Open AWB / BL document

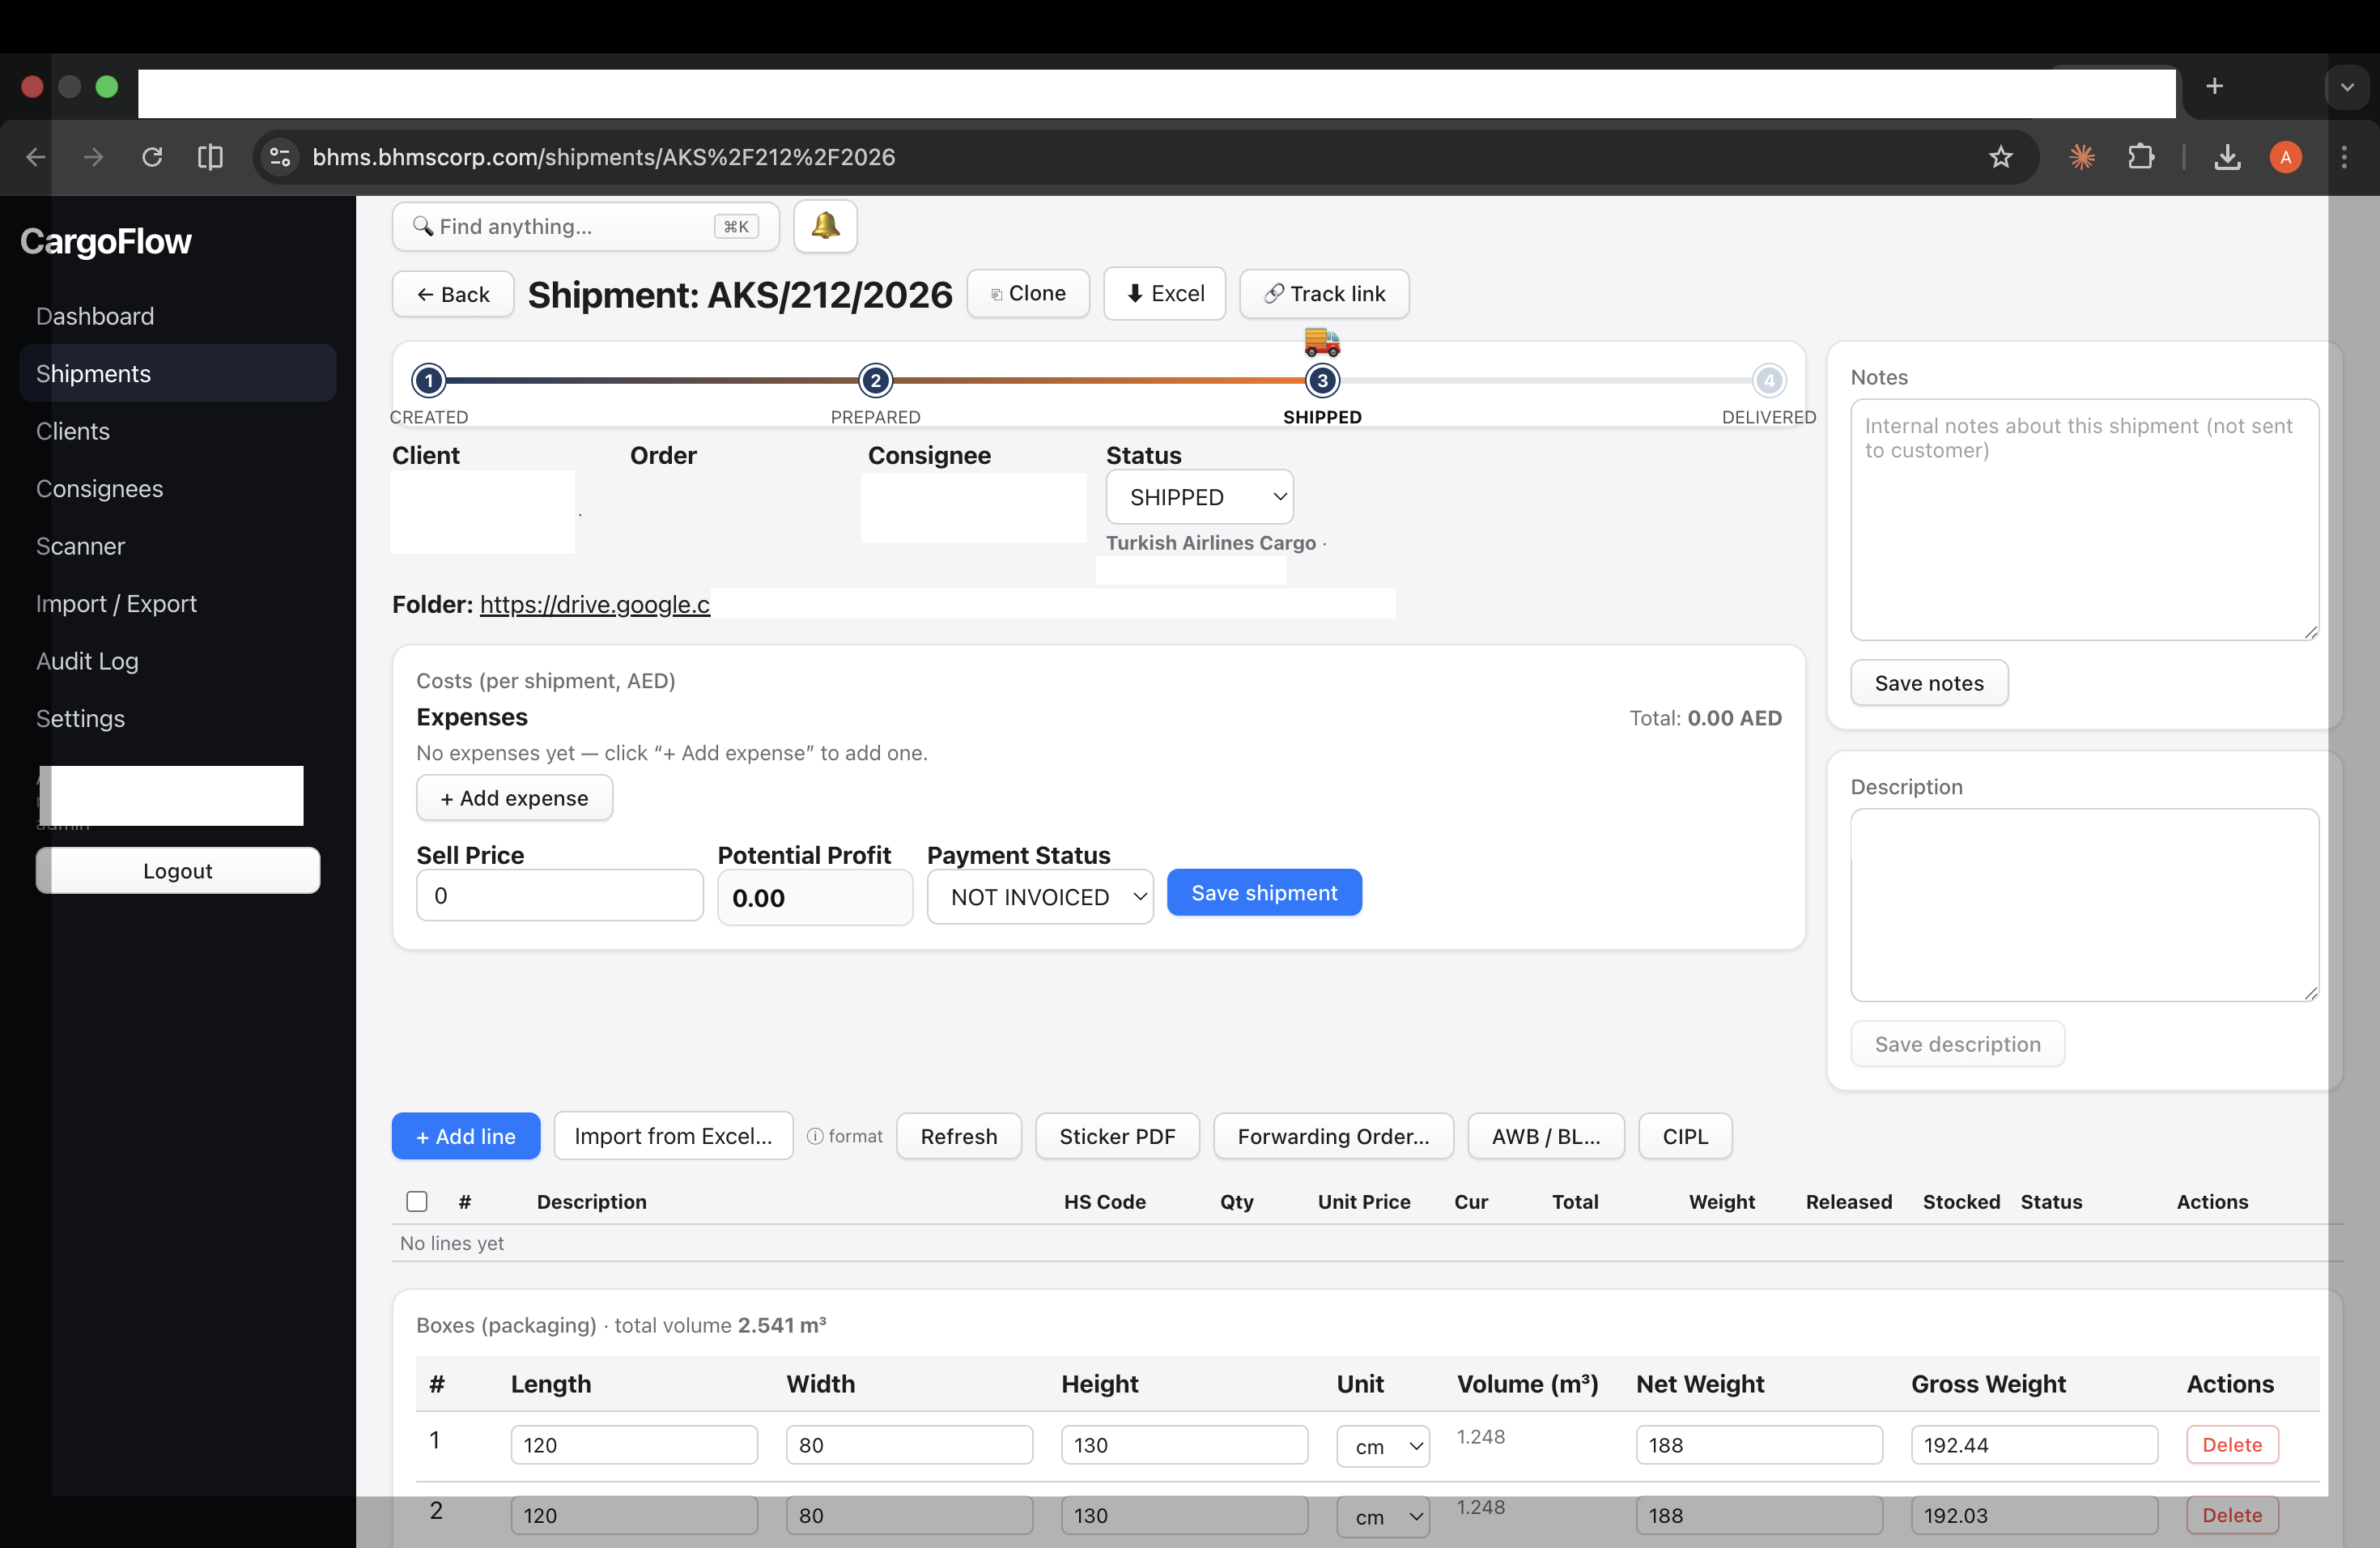1546,1136
